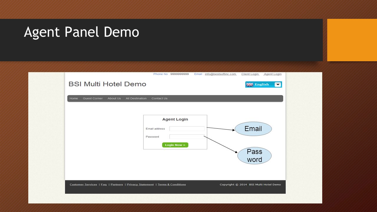Click the UK flag icon in language selector
Viewport: 377px width, 212px height.
pyautogui.click(x=249, y=85)
